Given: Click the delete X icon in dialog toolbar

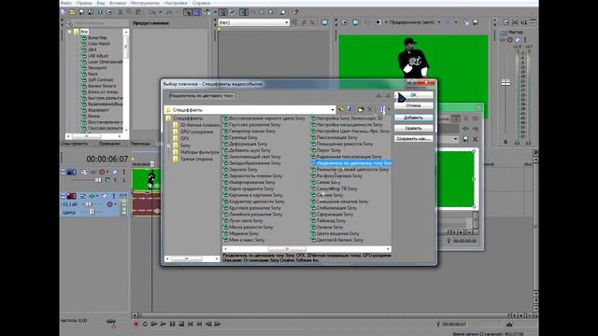Looking at the screenshot, I should coord(370,110).
